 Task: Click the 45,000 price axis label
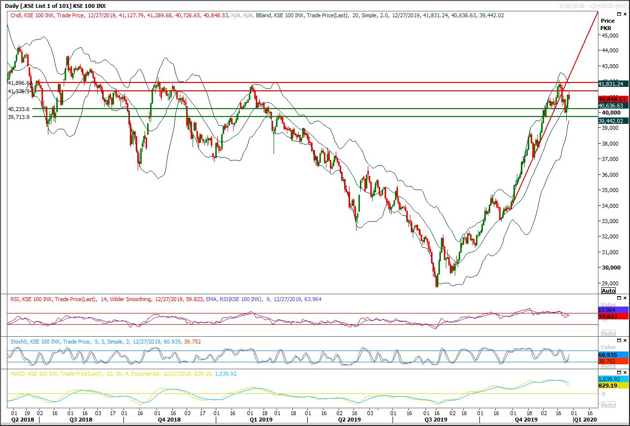tap(610, 36)
